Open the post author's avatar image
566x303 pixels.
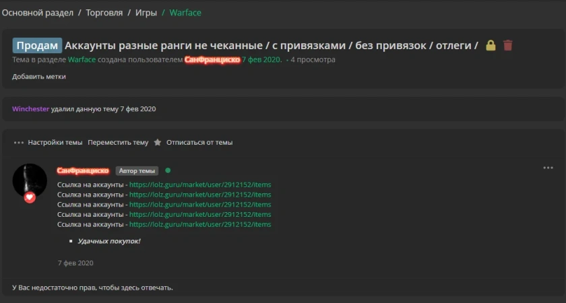[x=30, y=180]
